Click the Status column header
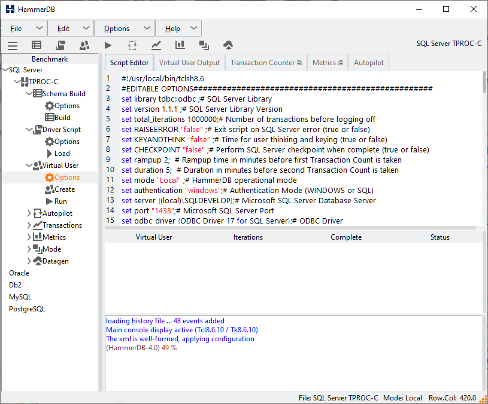The width and height of the screenshot is (488, 404). click(x=439, y=237)
